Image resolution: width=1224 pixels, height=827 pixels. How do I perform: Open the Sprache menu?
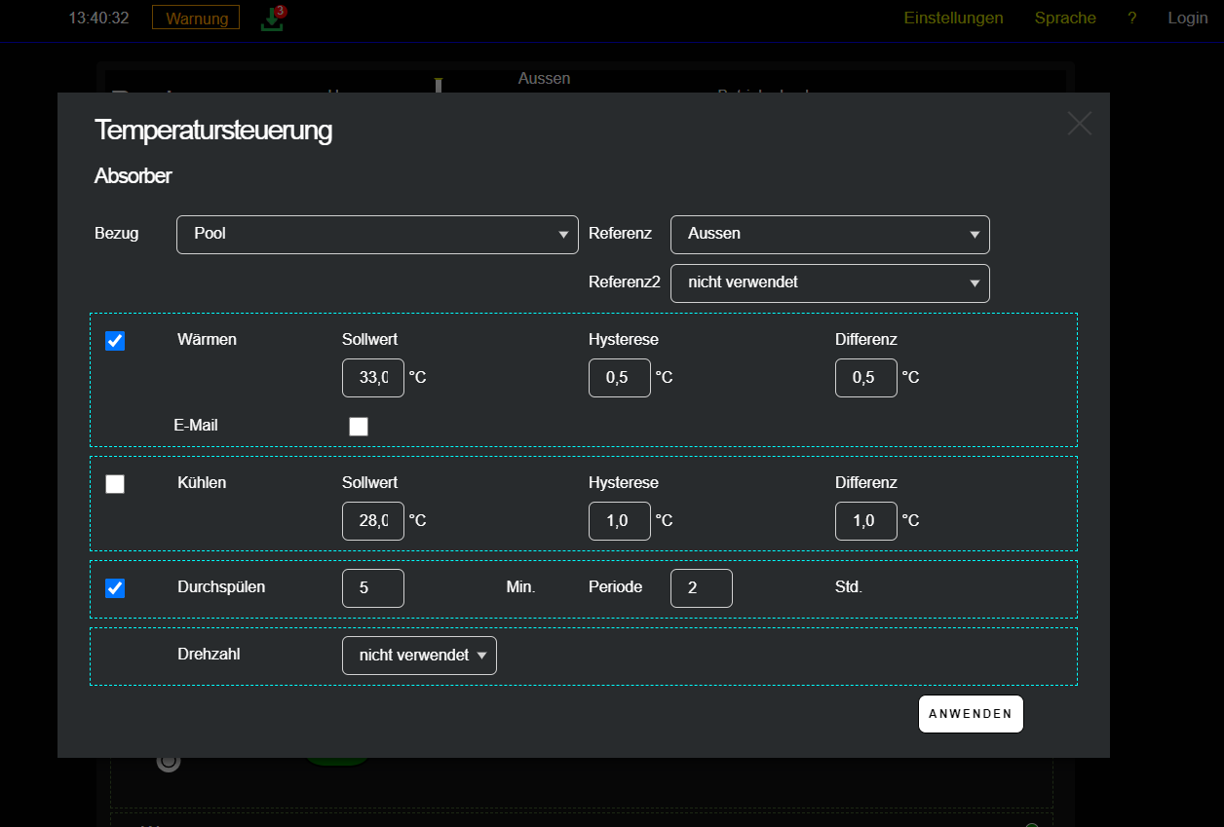pyautogui.click(x=1065, y=19)
